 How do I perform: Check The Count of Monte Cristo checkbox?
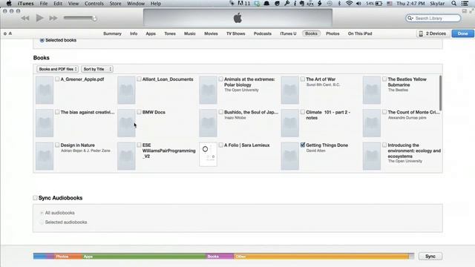(384, 112)
